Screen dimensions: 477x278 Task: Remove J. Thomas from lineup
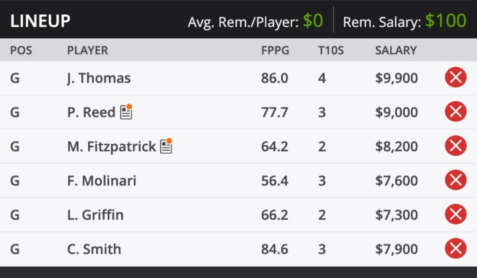point(456,78)
